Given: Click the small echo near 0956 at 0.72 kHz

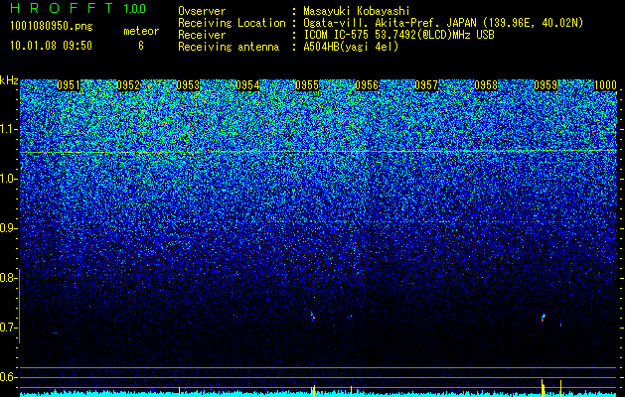Looking at the screenshot, I should tap(351, 317).
